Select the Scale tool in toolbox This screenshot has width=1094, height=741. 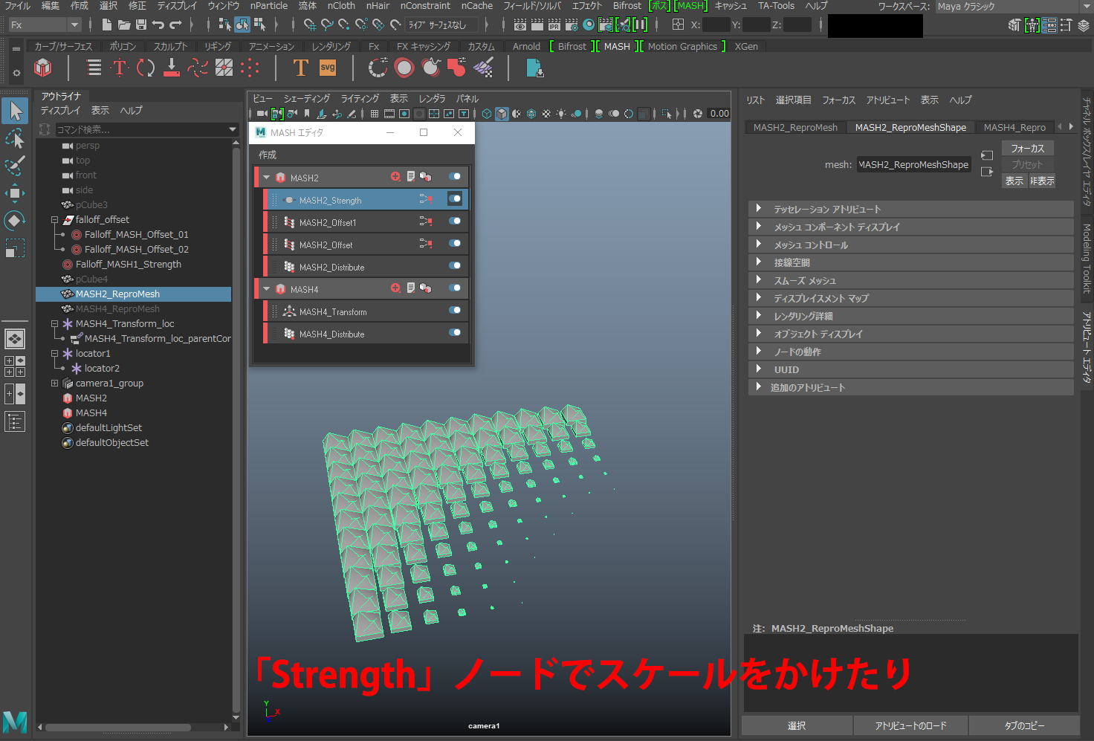15,247
